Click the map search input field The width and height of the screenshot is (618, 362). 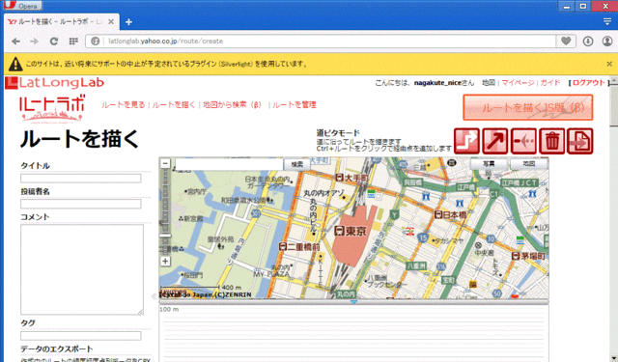click(230, 164)
